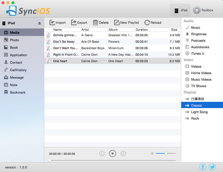Screen dimensions: 223x172
Task: Show the Home Videos category
Action: coord(202,73)
